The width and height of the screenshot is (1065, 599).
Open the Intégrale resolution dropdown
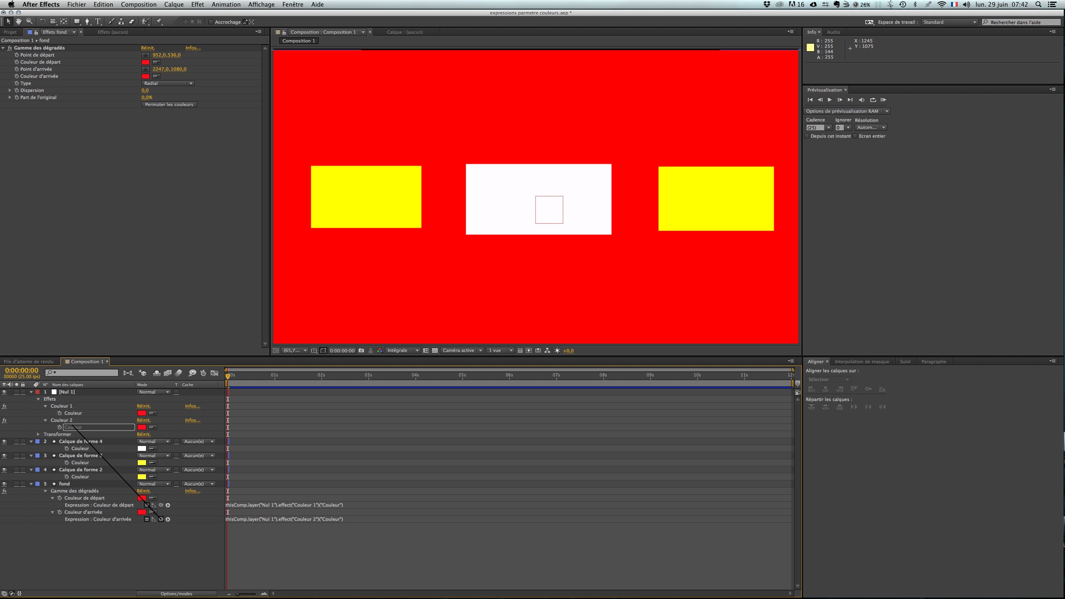tap(402, 350)
